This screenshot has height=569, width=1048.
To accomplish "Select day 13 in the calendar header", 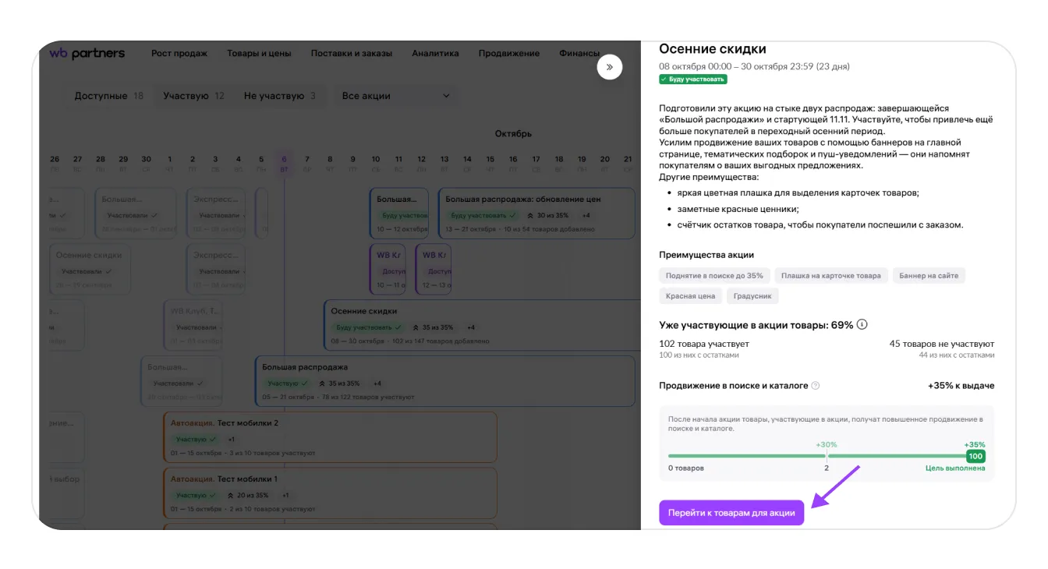I will [x=444, y=162].
